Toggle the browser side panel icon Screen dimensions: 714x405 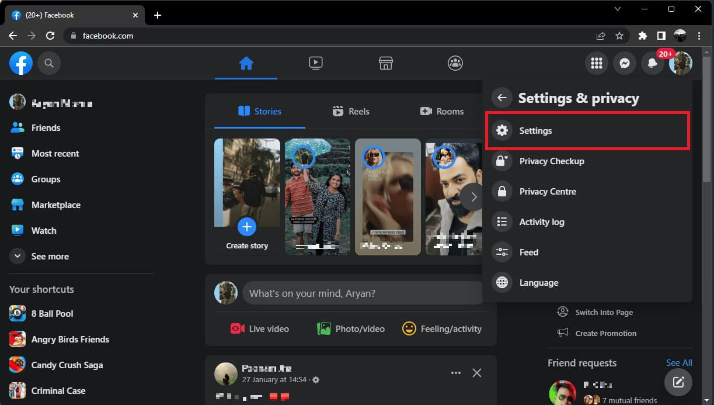point(661,36)
